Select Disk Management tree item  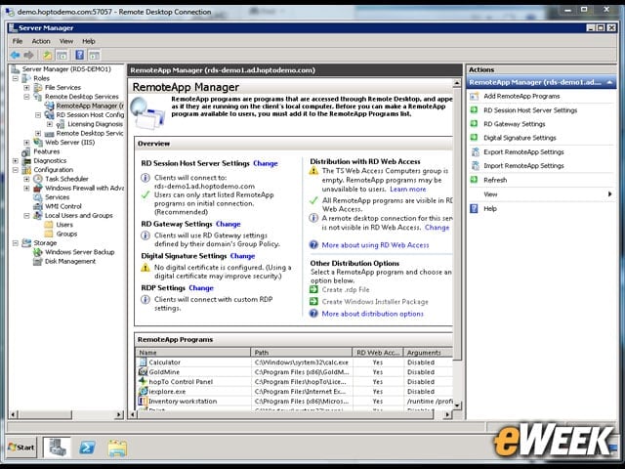[70, 261]
